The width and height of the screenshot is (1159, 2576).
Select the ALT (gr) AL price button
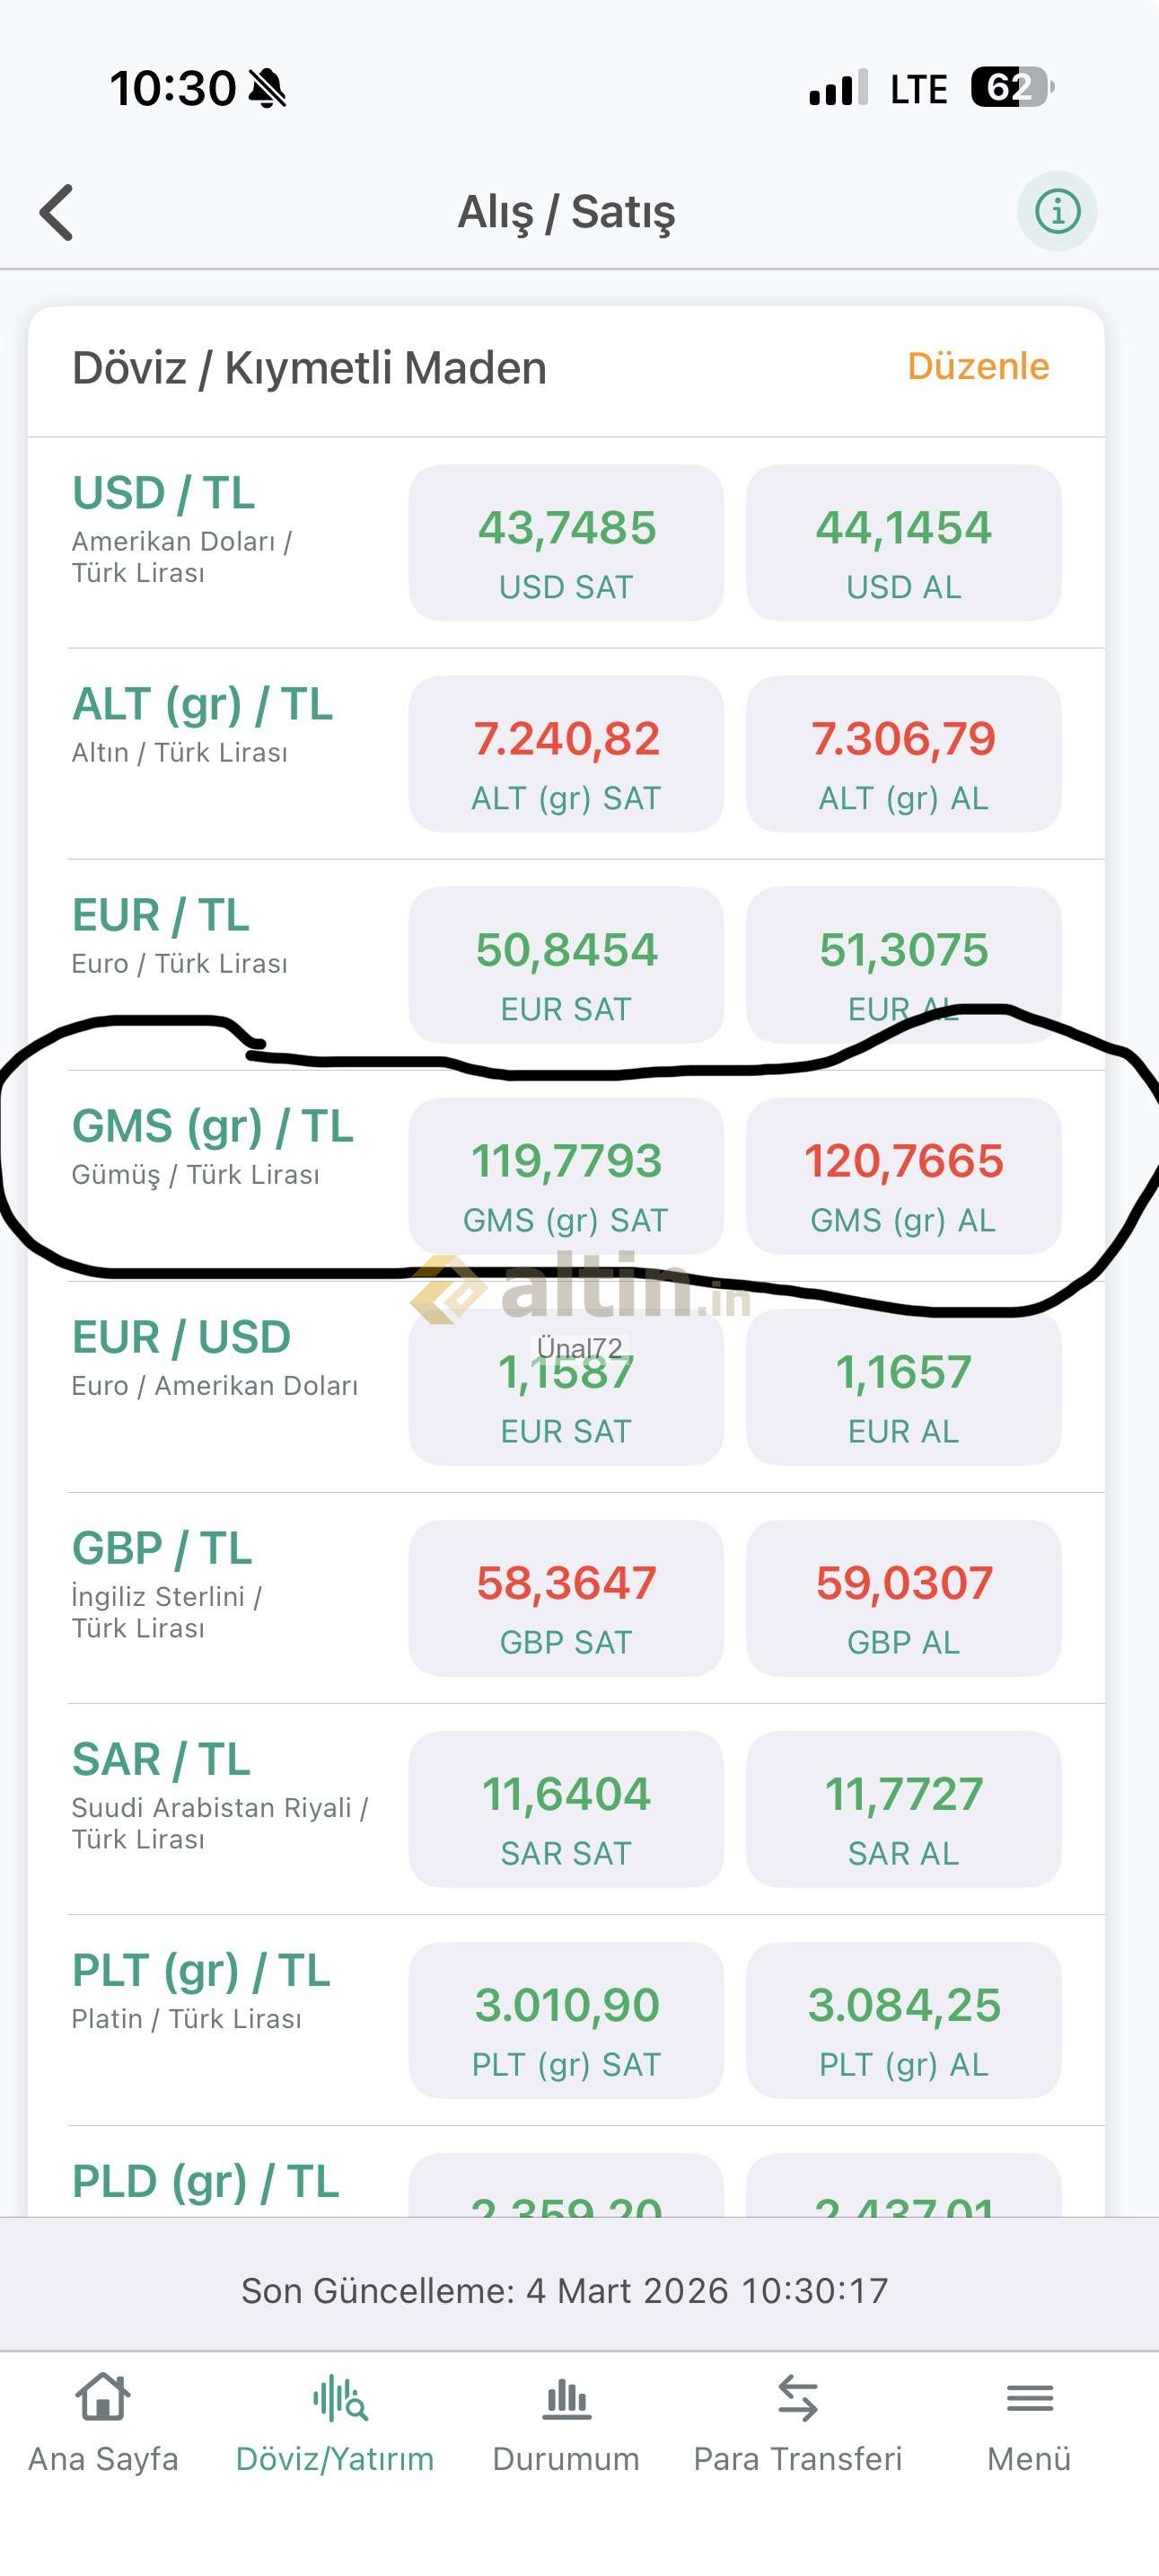903,754
